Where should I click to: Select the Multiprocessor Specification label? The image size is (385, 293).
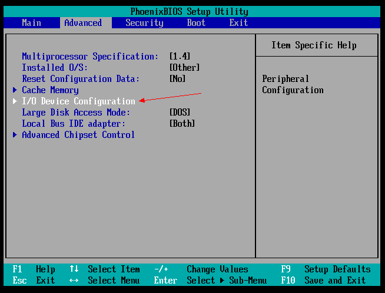click(90, 57)
